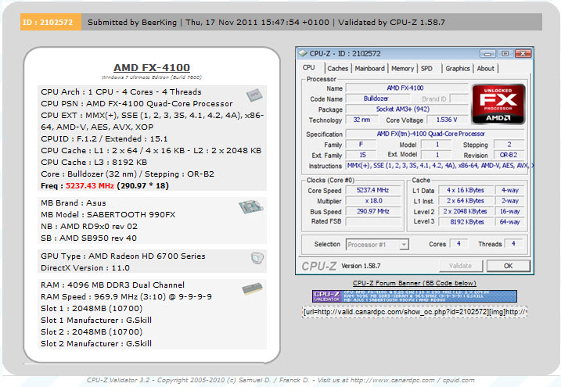The image size is (561, 387).
Task: Click the BB code URL text field
Action: point(415,312)
